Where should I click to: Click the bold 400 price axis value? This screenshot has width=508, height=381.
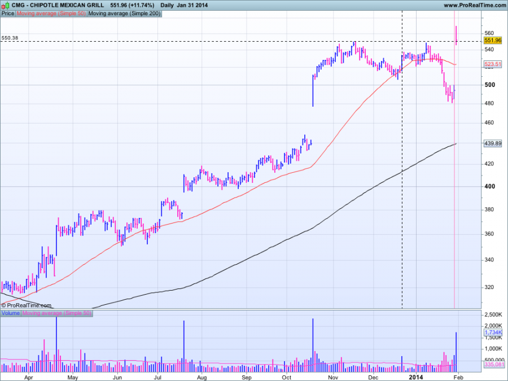[490, 186]
